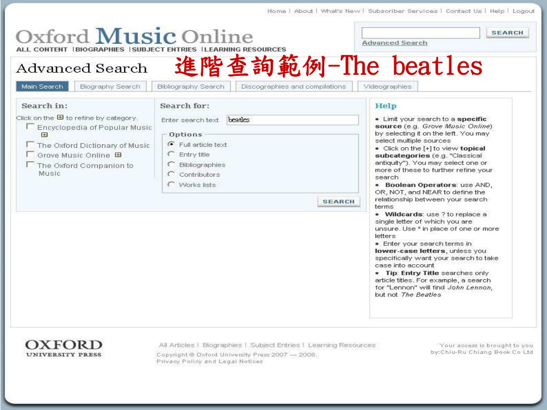Check The Oxford Dictionary of Music

click(30, 144)
